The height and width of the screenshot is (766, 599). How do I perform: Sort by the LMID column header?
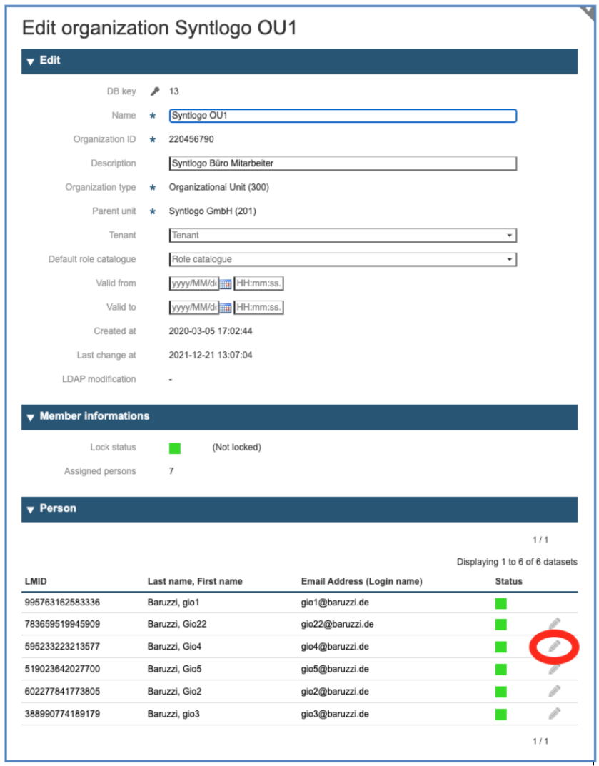[x=36, y=581]
